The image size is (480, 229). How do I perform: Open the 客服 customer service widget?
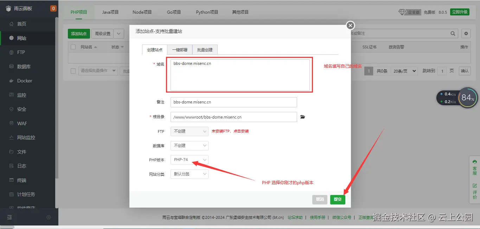(475, 168)
